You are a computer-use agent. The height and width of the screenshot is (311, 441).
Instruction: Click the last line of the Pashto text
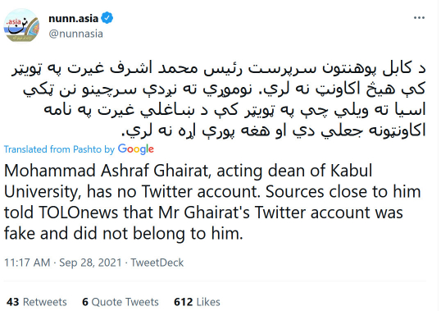[x=273, y=130]
